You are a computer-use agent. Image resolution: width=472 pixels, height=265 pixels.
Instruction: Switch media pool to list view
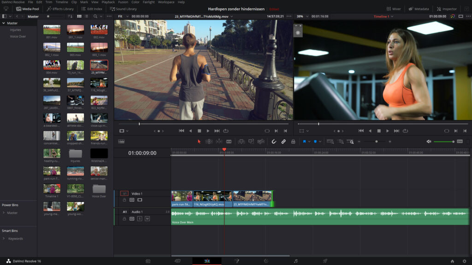[86, 16]
